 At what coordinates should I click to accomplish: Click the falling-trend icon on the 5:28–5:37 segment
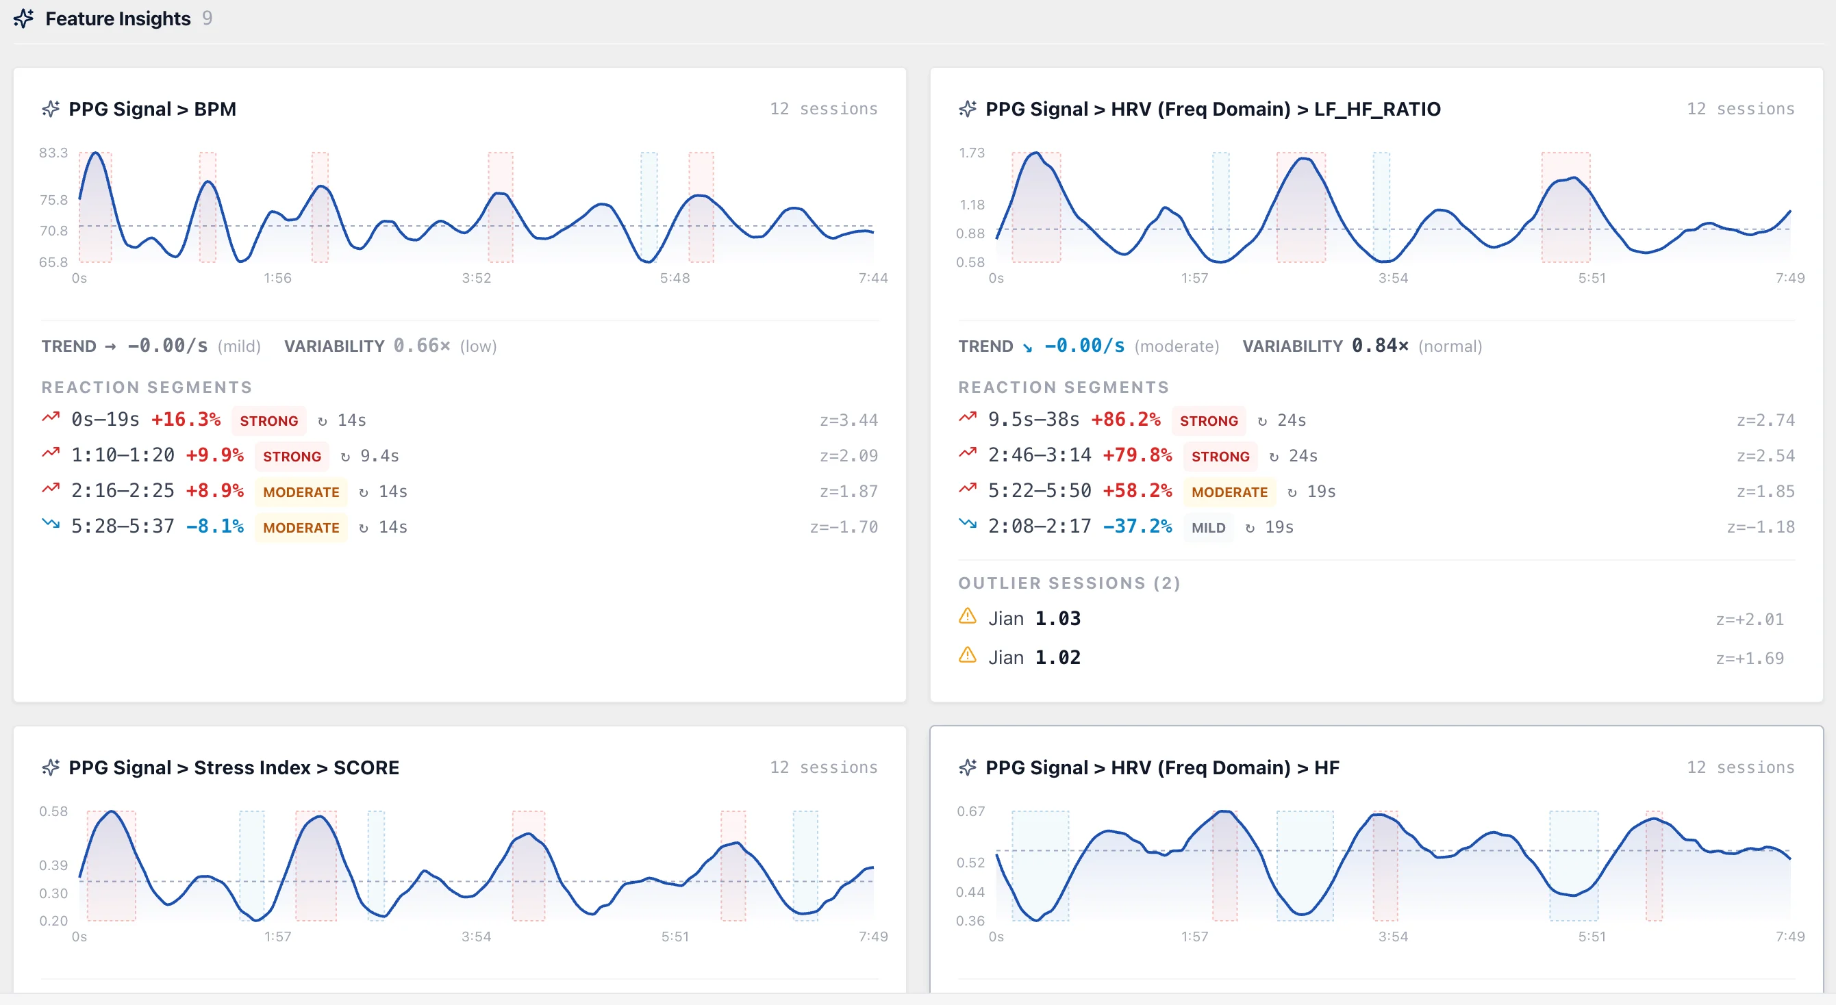51,524
